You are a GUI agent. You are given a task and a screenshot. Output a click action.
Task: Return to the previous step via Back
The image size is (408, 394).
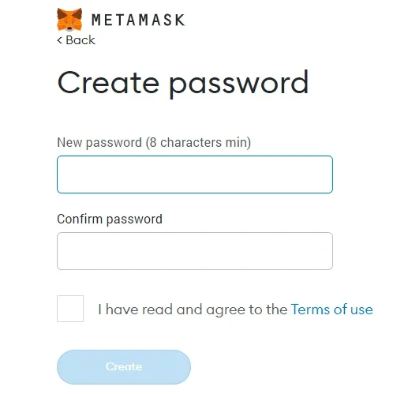pyautogui.click(x=77, y=40)
